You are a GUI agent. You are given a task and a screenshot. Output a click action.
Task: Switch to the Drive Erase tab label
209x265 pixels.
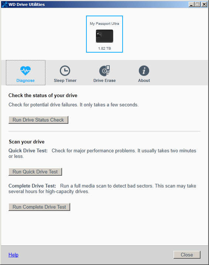pyautogui.click(x=104, y=80)
